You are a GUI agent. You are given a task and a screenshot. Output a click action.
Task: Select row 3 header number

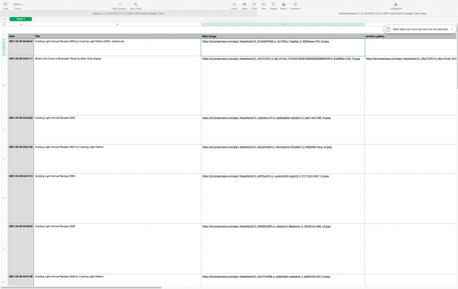point(4,85)
